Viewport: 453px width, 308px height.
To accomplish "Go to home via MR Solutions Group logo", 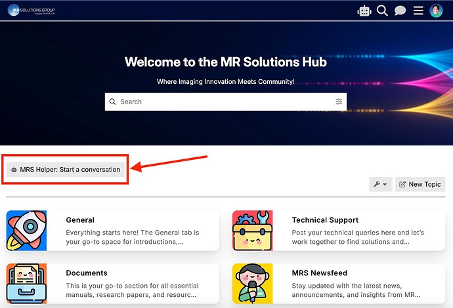I will [32, 10].
